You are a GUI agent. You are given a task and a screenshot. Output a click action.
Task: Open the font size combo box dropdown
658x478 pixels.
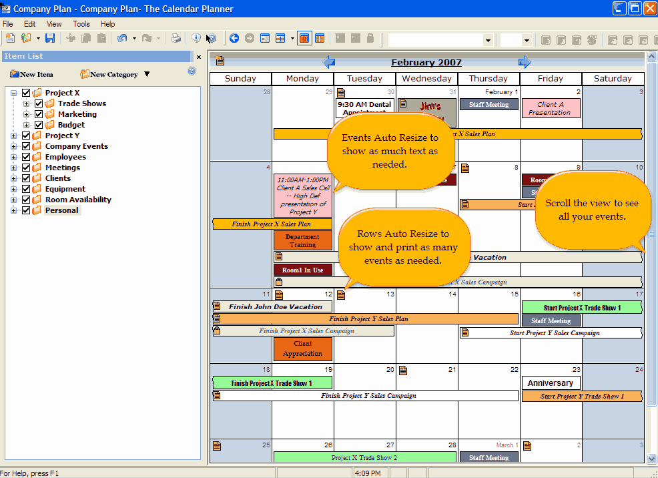[x=527, y=40]
